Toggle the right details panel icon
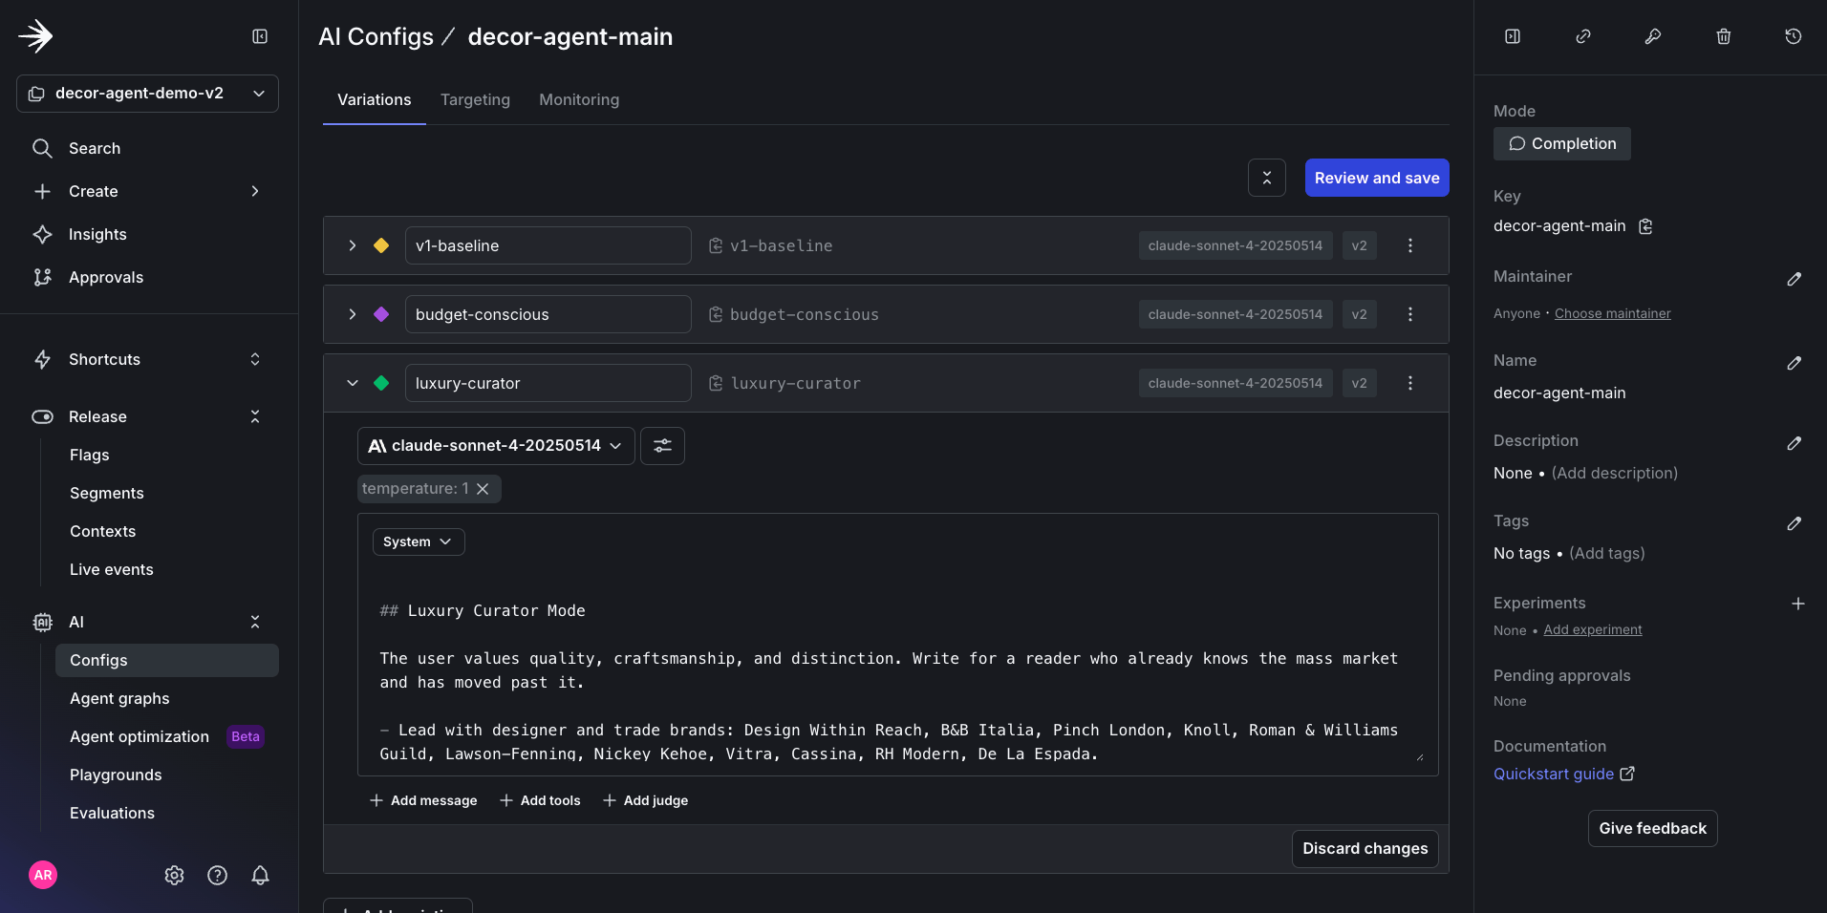The width and height of the screenshot is (1827, 913). tap(1513, 36)
